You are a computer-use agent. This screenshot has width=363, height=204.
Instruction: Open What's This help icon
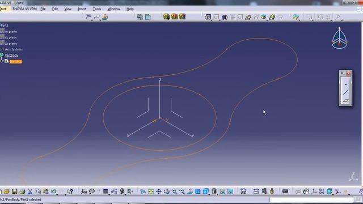pyautogui.click(x=70, y=192)
